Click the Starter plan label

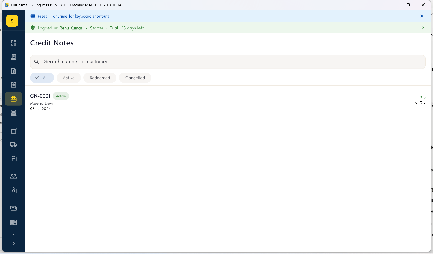tap(97, 28)
